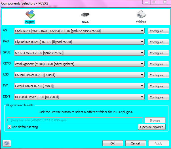Configure the CDVD plugin
Screen dimensions: 171x149
pyautogui.click(x=158, y=64)
